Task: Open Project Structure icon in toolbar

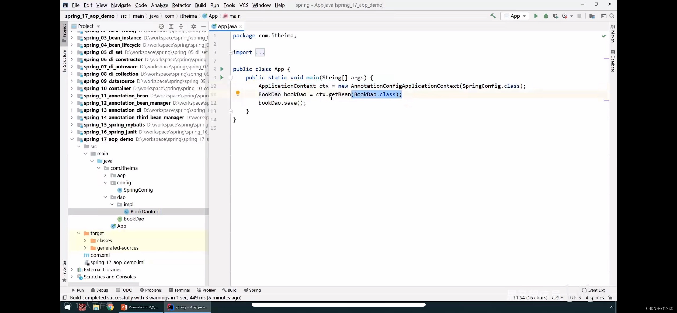Action: pos(592,16)
